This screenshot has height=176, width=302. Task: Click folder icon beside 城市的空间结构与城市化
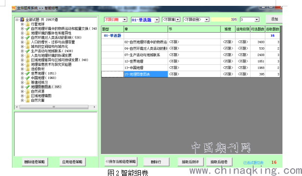[x=27, y=46]
